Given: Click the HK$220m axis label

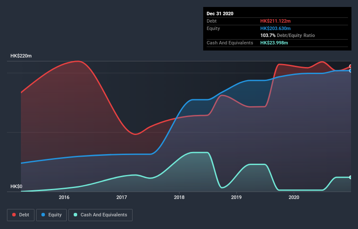Looking at the screenshot, I should point(21,56).
